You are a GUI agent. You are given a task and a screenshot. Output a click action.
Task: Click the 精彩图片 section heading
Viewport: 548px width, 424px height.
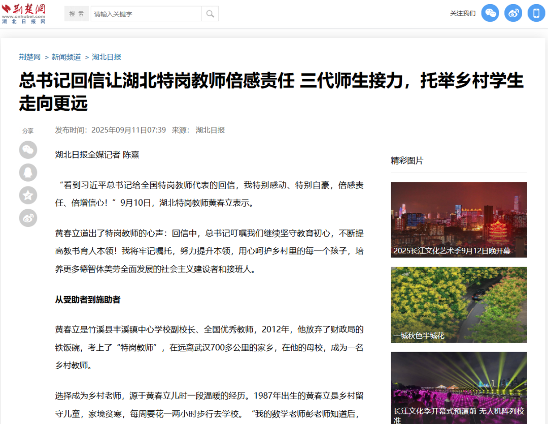[407, 160]
